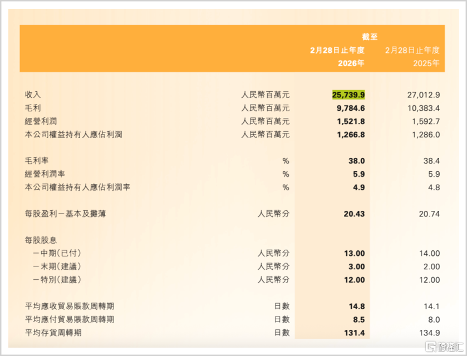Click 2月28日止年度 above 2025年
Viewport: 467px width, 356px height.
(412, 50)
